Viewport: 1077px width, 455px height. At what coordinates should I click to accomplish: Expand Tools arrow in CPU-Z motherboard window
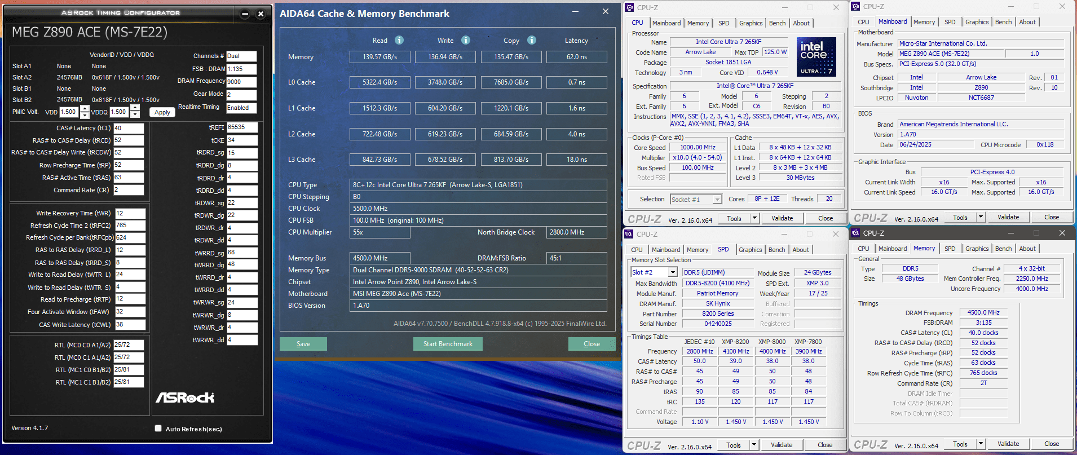(981, 217)
